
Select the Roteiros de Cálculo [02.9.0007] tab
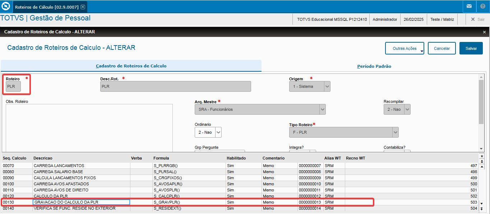coord(50,7)
